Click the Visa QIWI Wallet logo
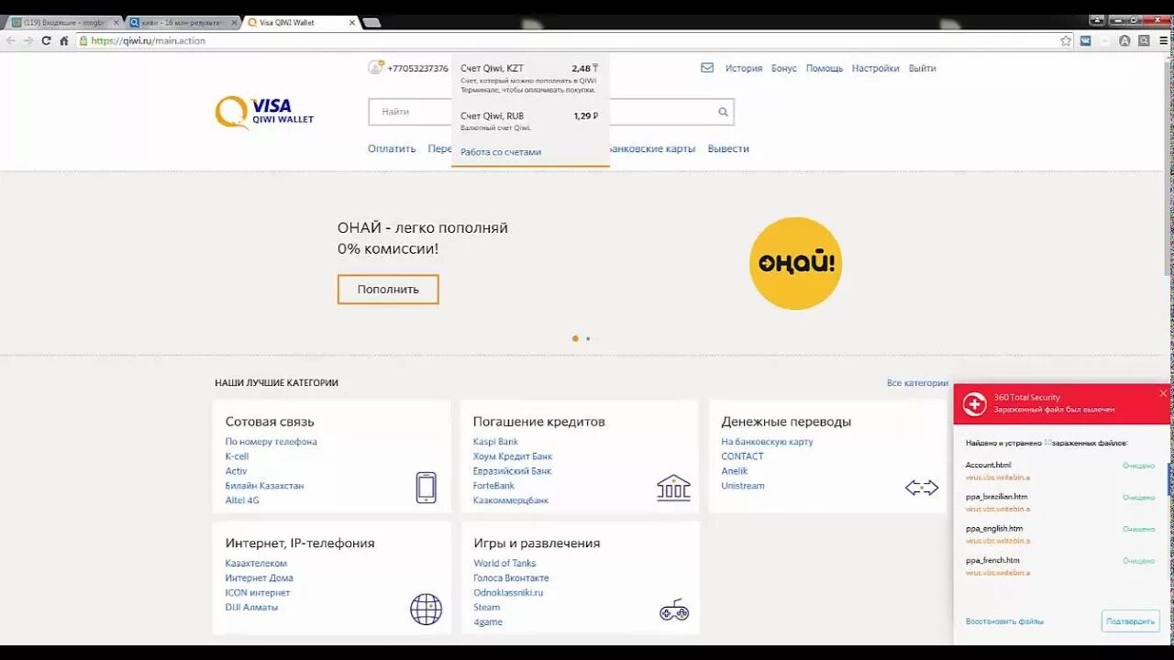Image resolution: width=1174 pixels, height=660 pixels. tap(265, 112)
